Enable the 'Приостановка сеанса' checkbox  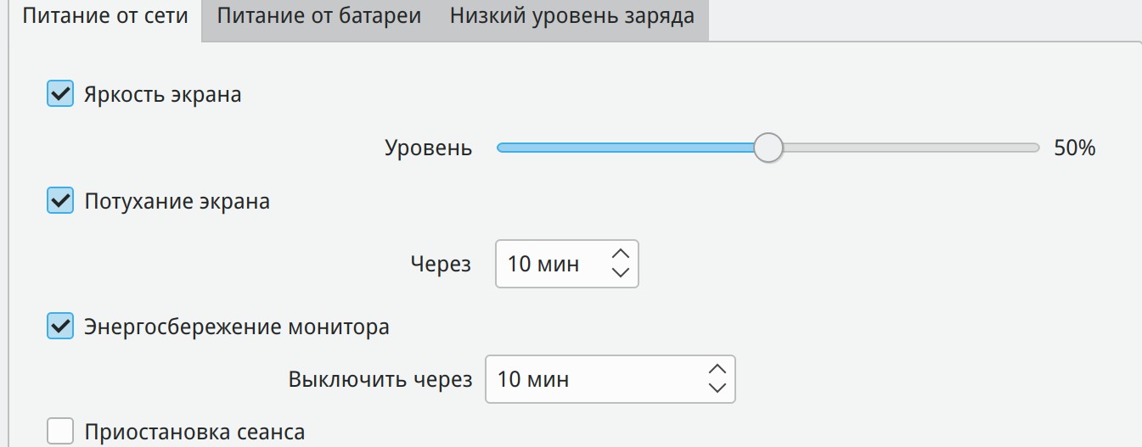(x=59, y=432)
